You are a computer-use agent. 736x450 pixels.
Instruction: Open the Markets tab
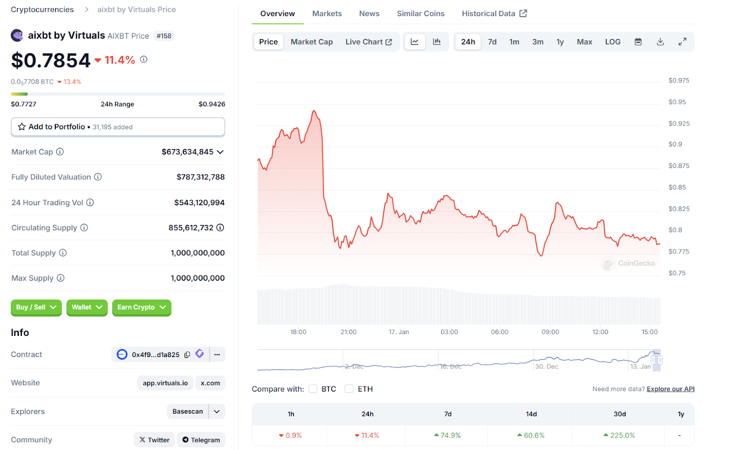tap(327, 14)
